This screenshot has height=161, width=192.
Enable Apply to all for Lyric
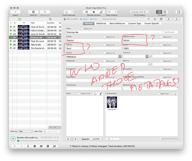click(79, 93)
